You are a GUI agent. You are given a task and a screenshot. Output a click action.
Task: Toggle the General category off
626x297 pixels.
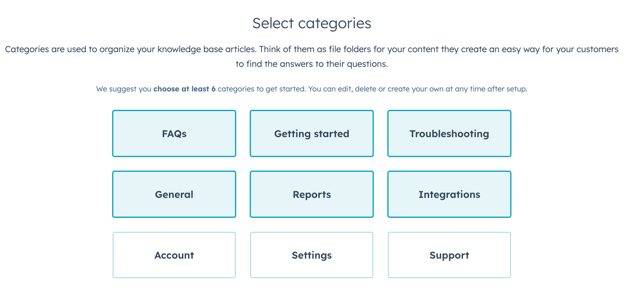tap(174, 194)
